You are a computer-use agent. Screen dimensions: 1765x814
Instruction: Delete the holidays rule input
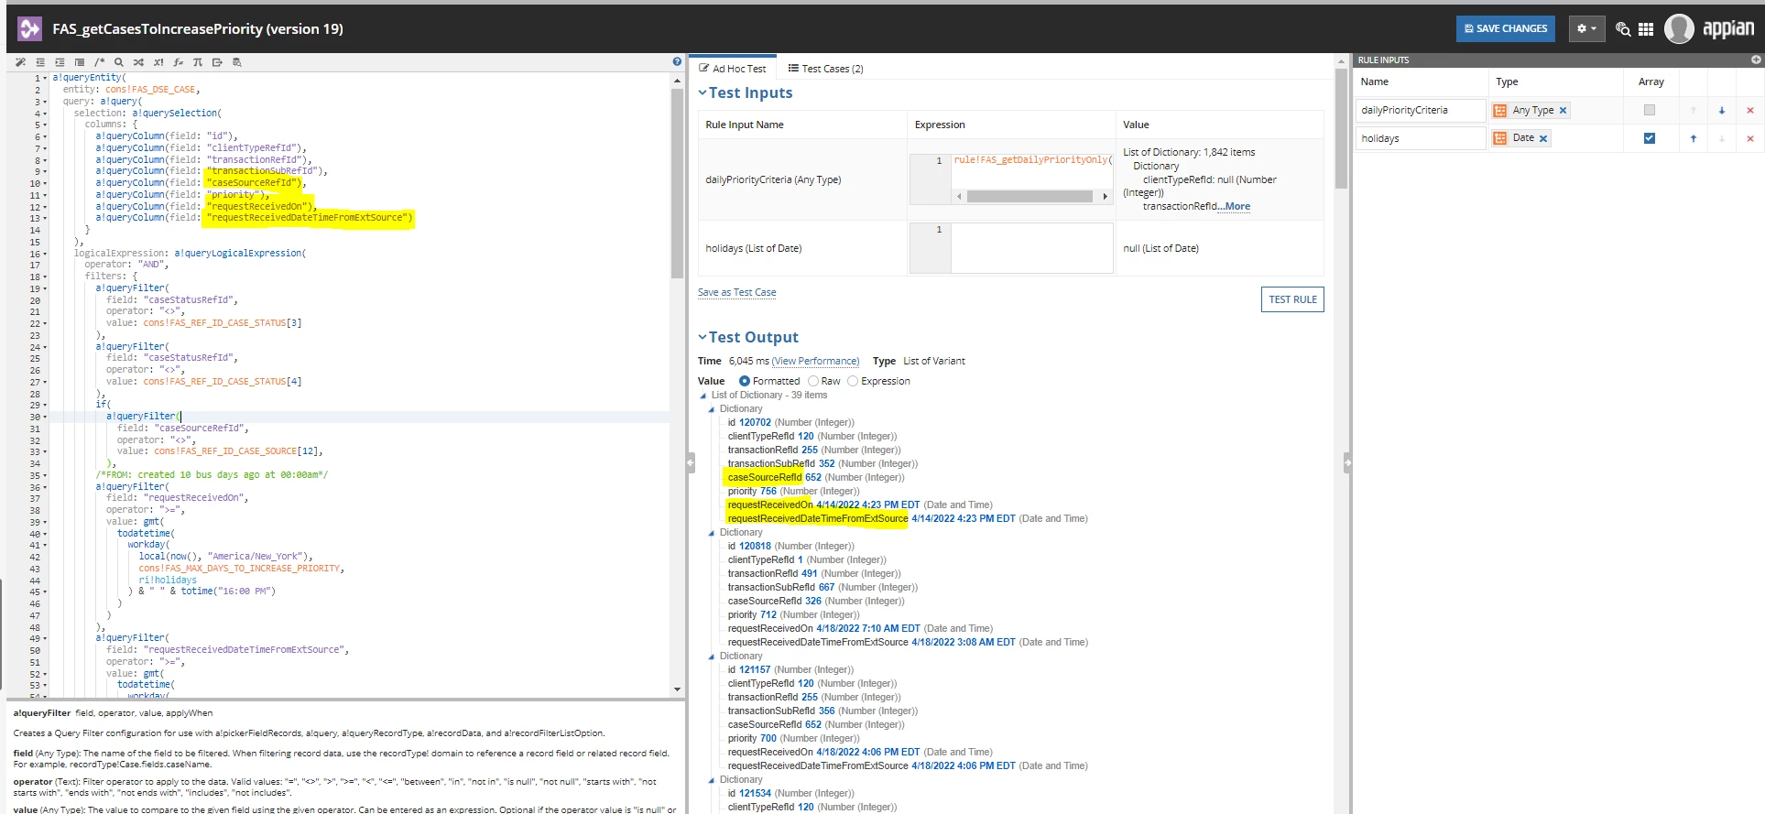tap(1750, 138)
